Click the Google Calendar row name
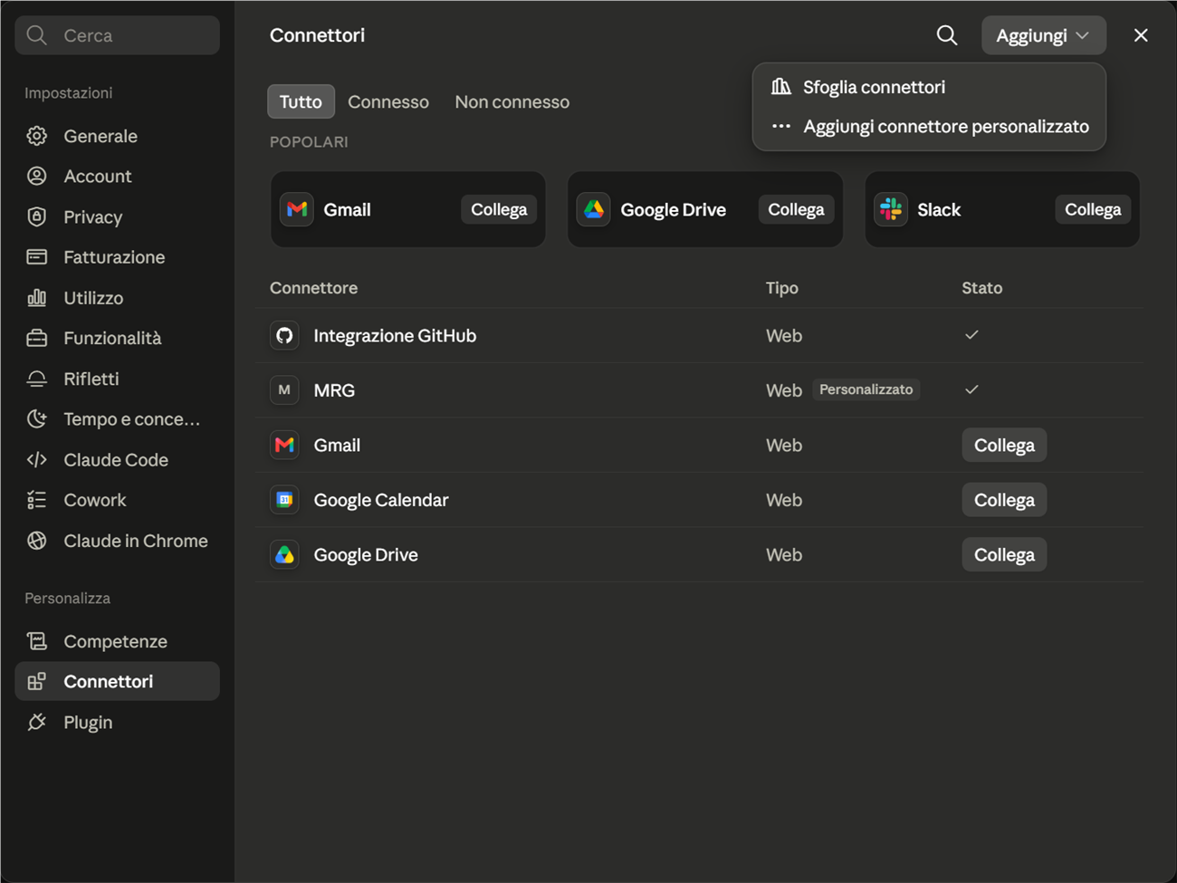1177x883 pixels. pyautogui.click(x=381, y=500)
